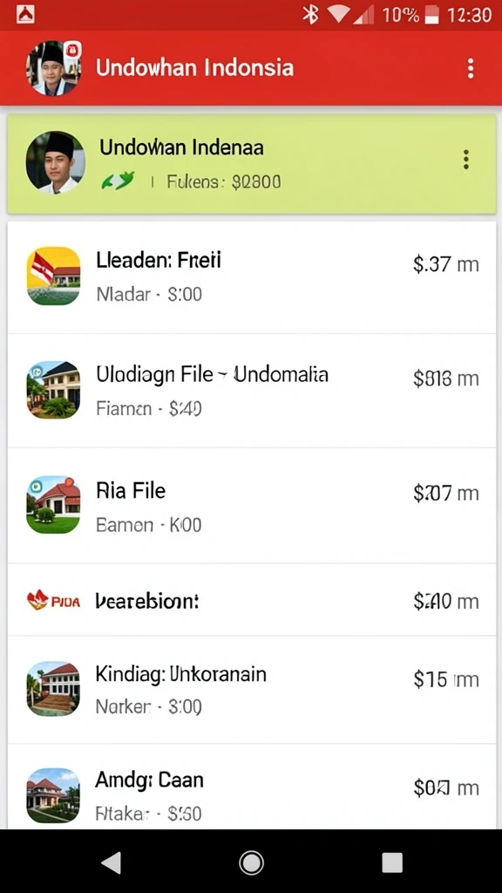Tap the notification icon in the status bar
This screenshot has width=502, height=893.
(x=25, y=15)
